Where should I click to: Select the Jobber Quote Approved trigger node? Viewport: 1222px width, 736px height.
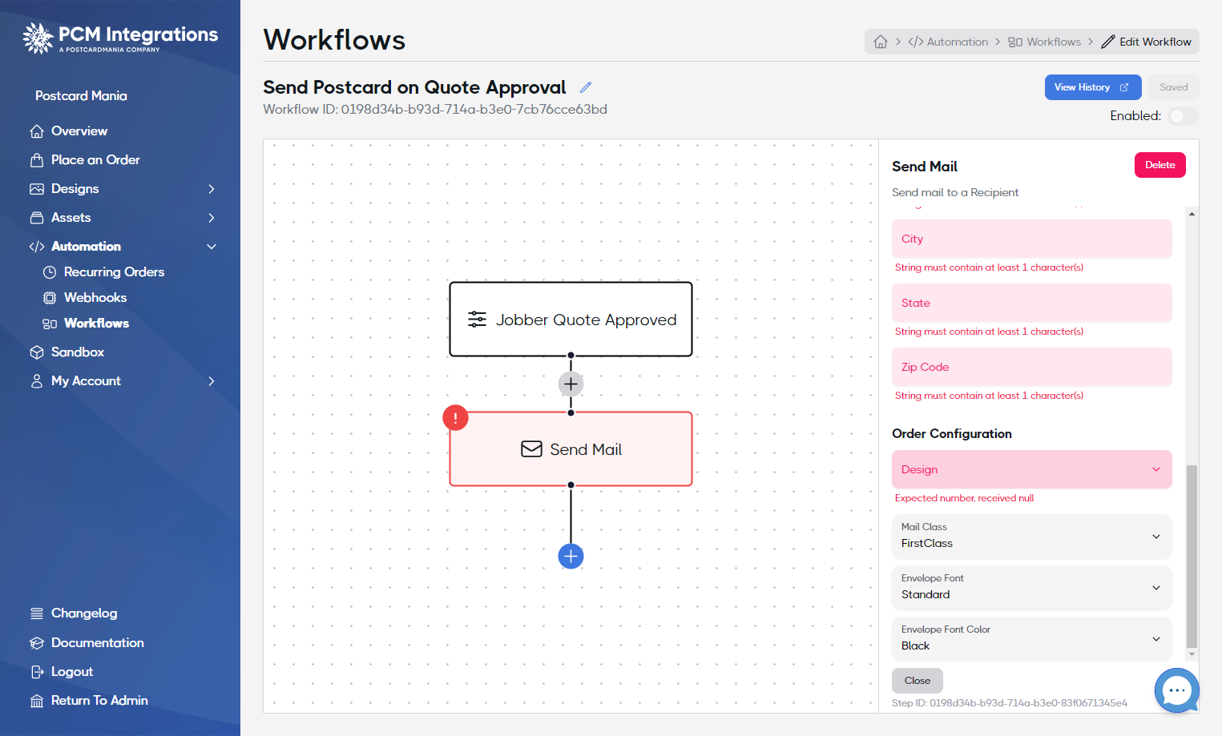tap(571, 320)
